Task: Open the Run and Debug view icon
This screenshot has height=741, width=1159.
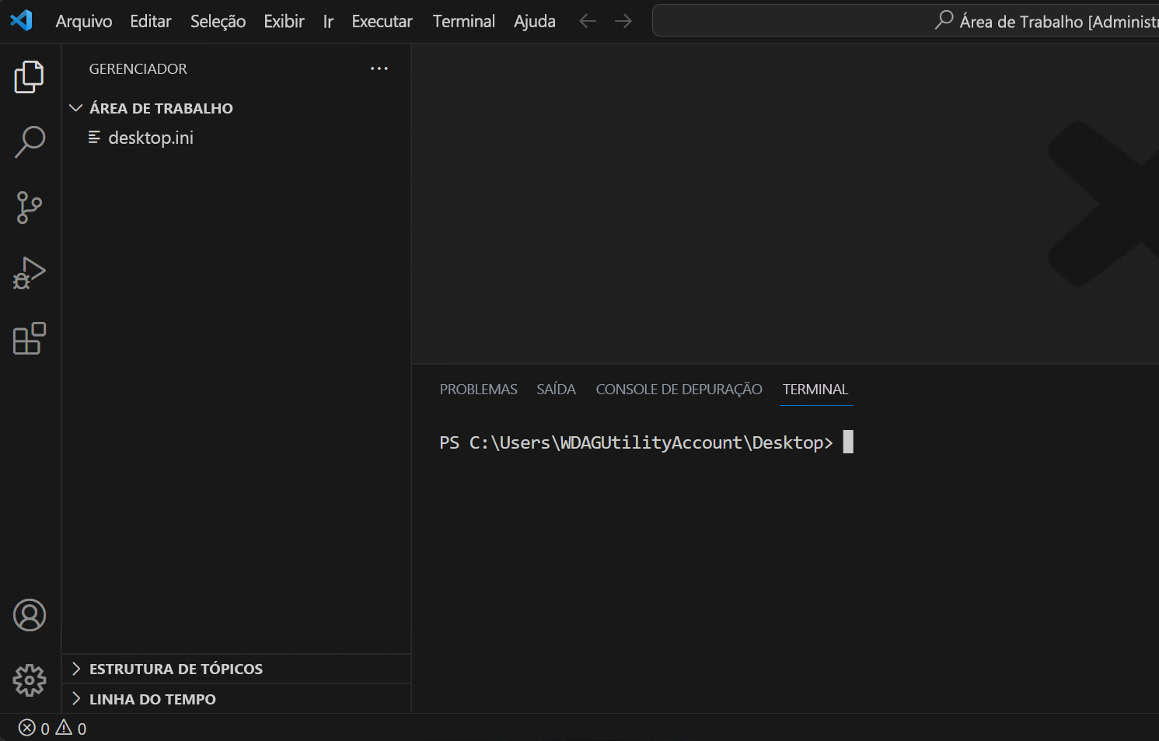Action: point(30,273)
